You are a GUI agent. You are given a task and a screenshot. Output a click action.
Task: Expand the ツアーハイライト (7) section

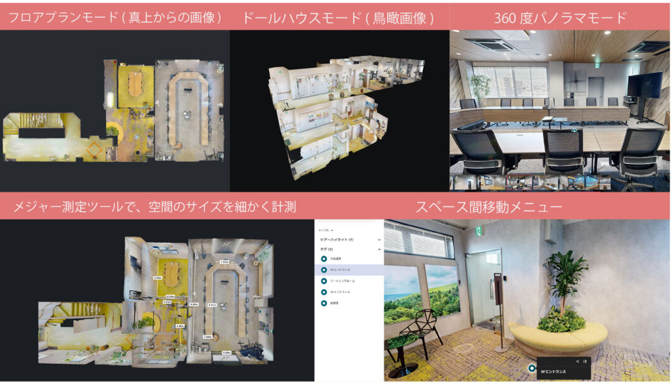(379, 240)
